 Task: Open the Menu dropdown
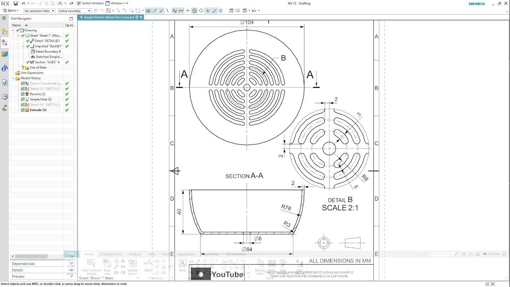pos(10,11)
